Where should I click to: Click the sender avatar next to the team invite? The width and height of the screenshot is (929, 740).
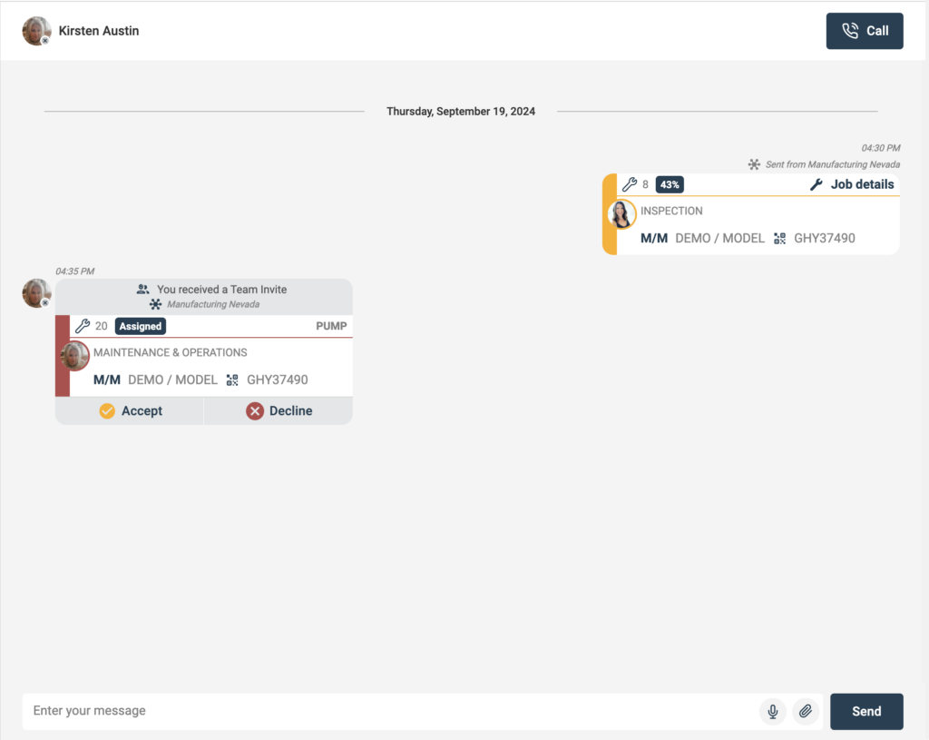point(36,293)
